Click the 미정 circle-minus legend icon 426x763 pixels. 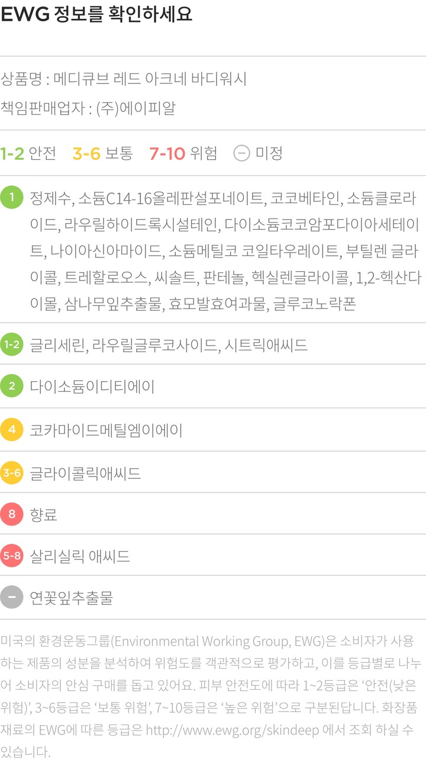pyautogui.click(x=241, y=153)
